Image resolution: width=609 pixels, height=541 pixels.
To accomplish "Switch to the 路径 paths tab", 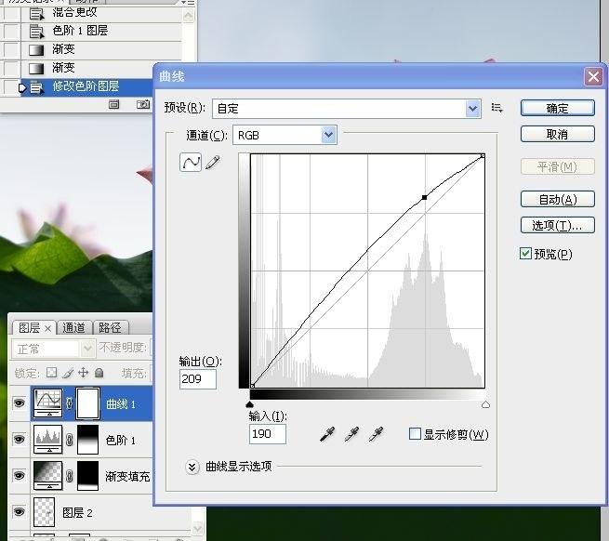I will pyautogui.click(x=110, y=327).
